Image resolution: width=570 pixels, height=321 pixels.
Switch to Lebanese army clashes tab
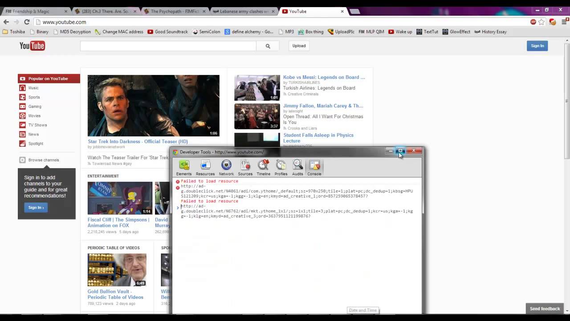244,11
